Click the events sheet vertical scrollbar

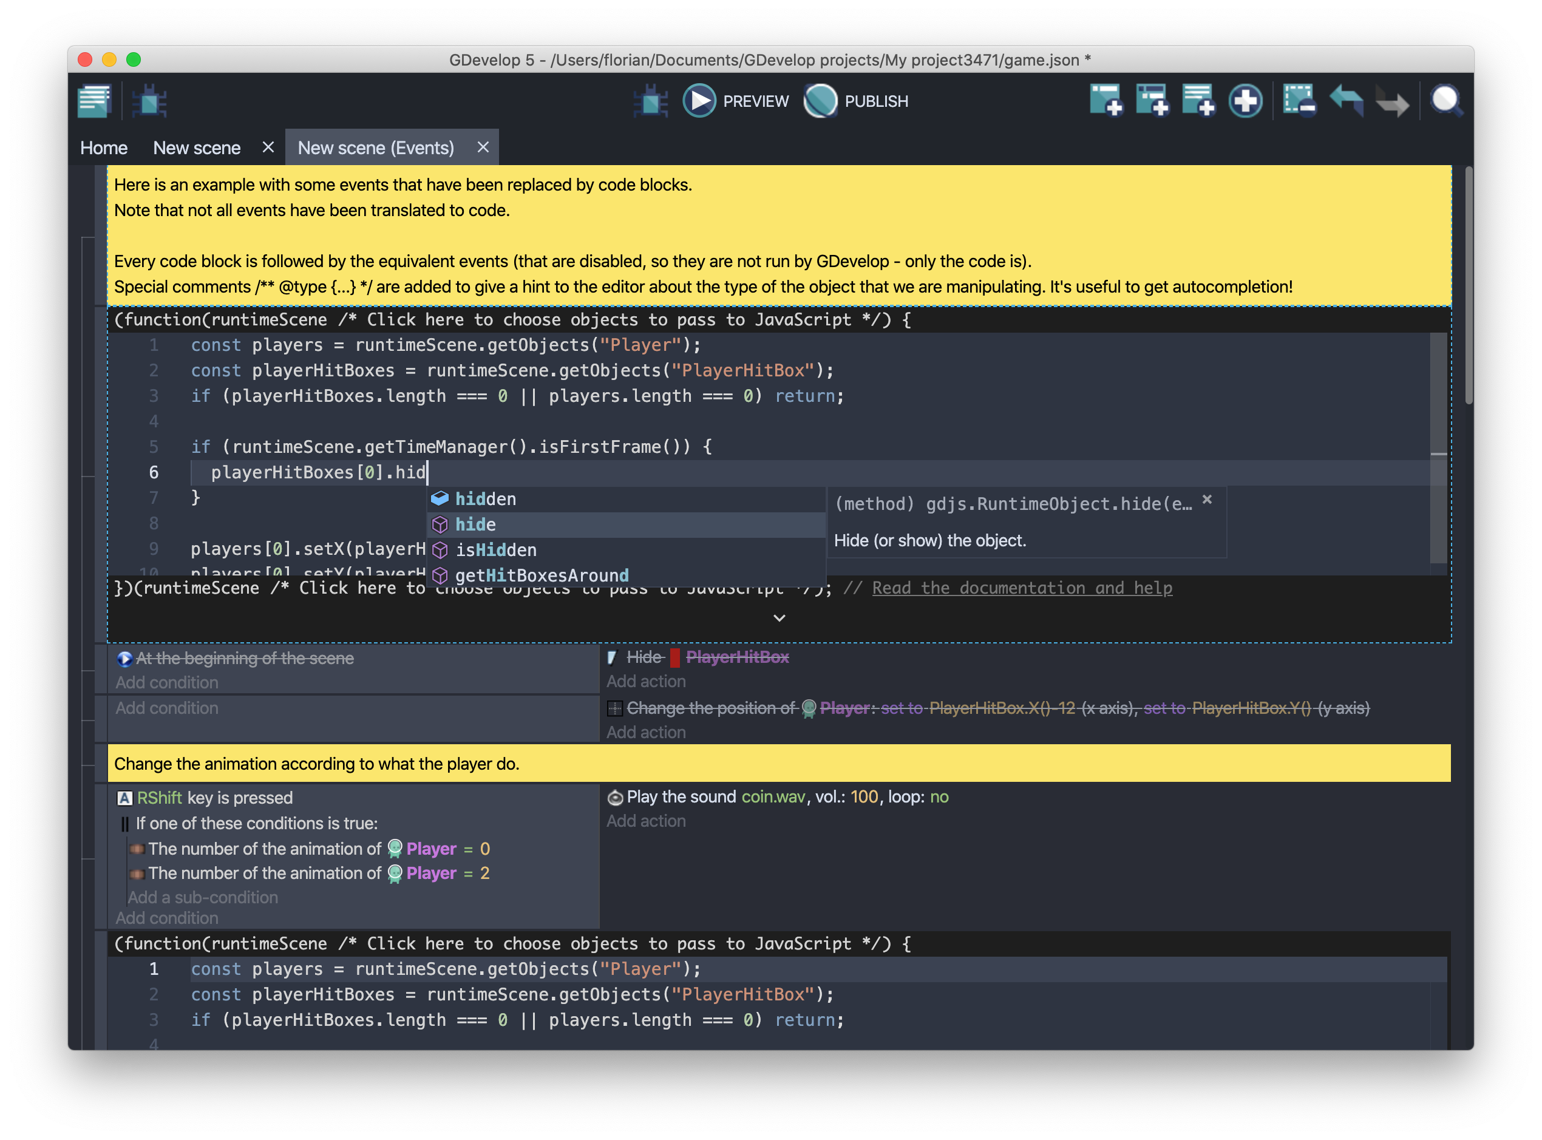(1468, 284)
